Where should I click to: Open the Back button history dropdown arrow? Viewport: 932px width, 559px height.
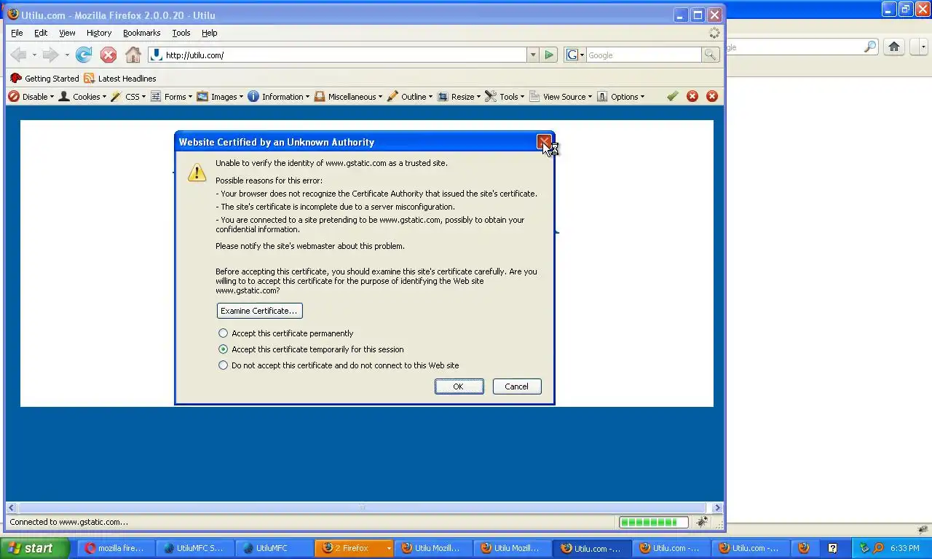pyautogui.click(x=33, y=55)
